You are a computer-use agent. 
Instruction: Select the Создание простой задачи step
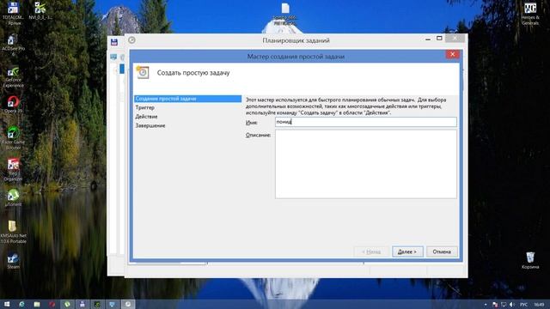click(x=187, y=99)
